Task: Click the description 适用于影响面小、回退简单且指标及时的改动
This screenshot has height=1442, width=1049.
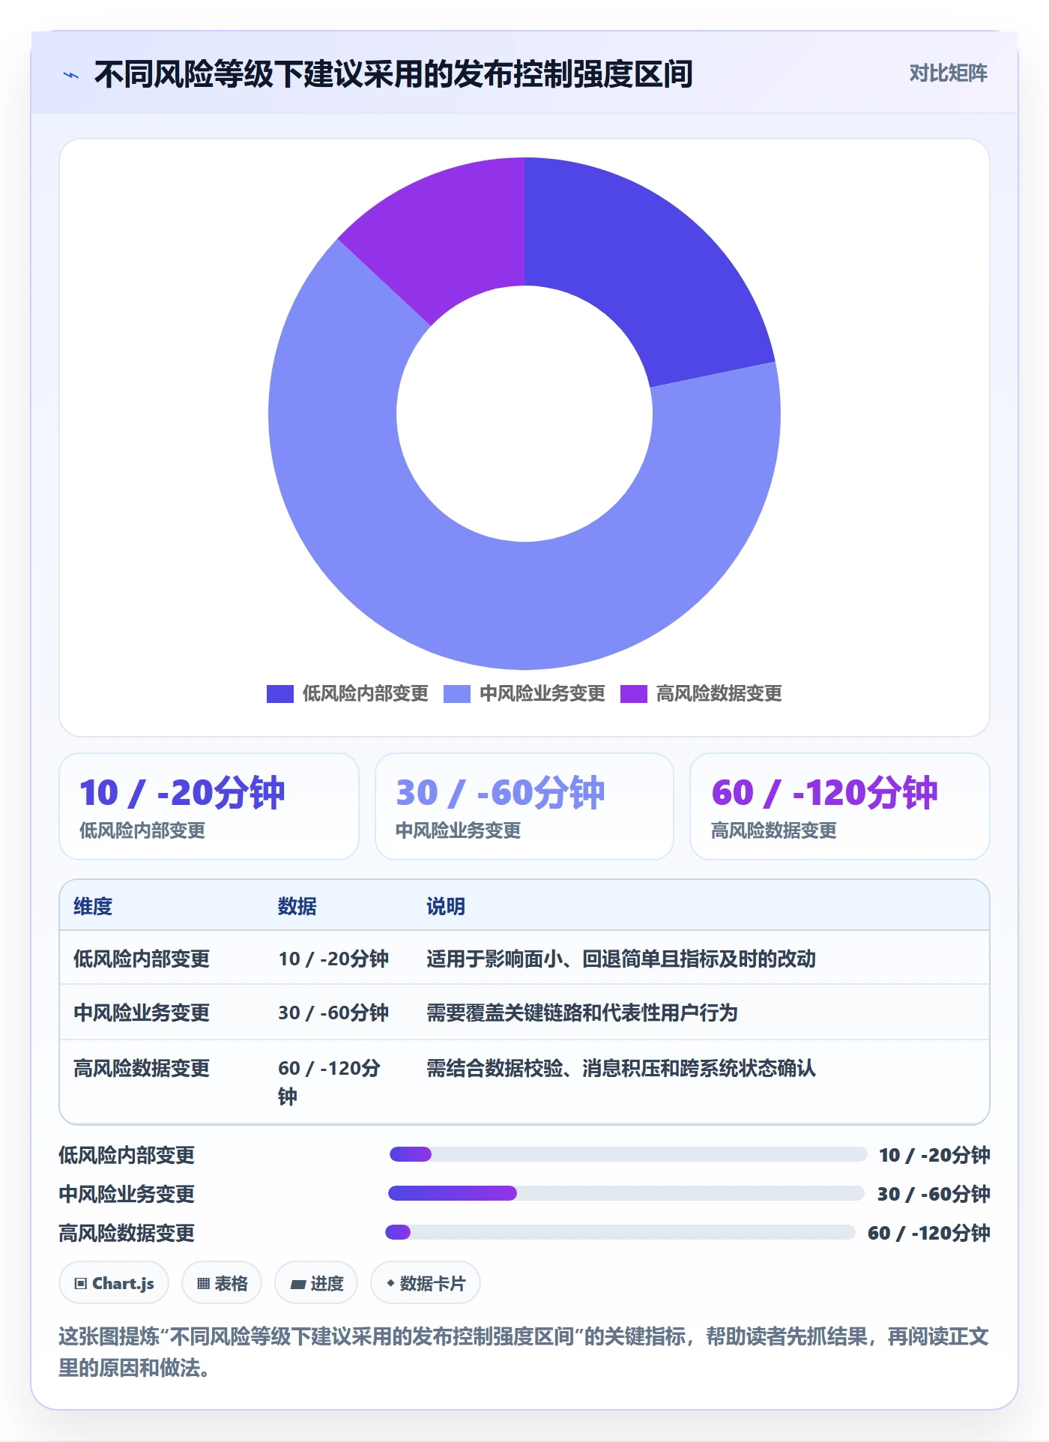Action: click(621, 959)
